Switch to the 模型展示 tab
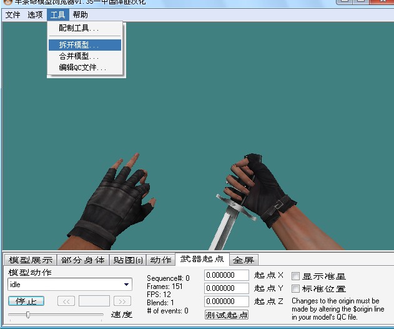The width and height of the screenshot is (394, 329). pos(30,260)
